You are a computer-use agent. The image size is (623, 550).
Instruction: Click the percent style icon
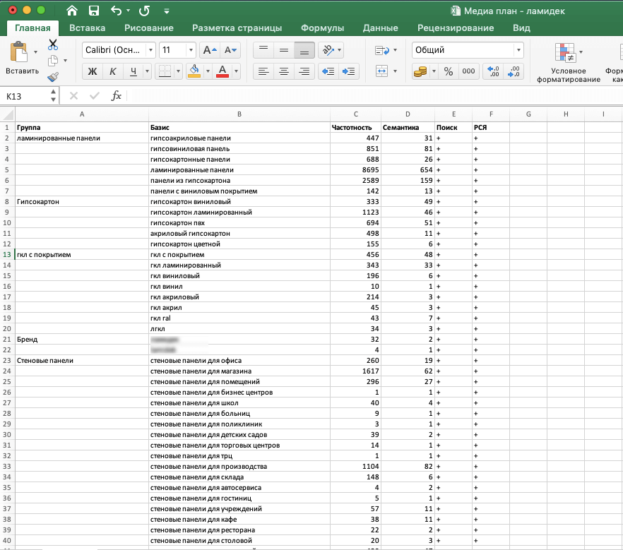click(x=448, y=71)
